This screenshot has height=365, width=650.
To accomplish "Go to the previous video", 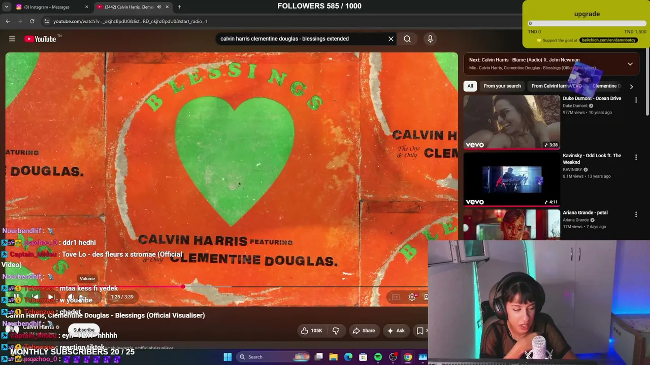I will click(x=35, y=297).
